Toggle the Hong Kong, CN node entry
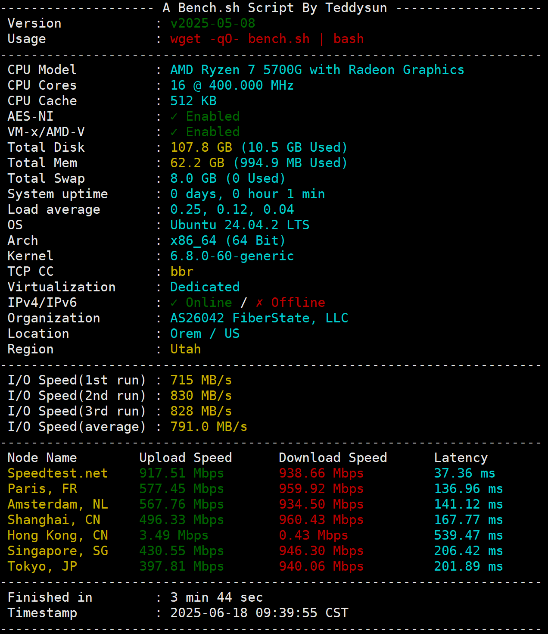The height and width of the screenshot is (634, 548). pyautogui.click(x=58, y=535)
